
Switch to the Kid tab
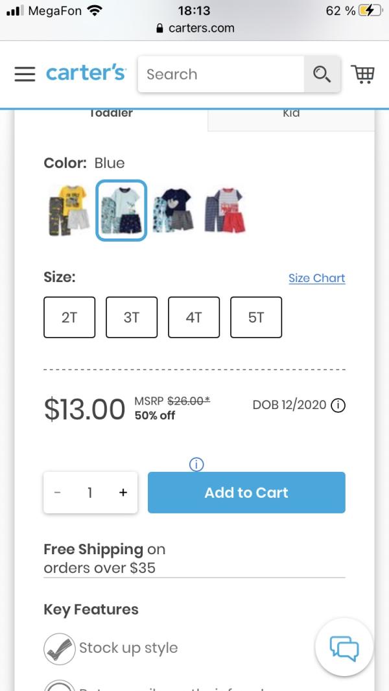[291, 115]
